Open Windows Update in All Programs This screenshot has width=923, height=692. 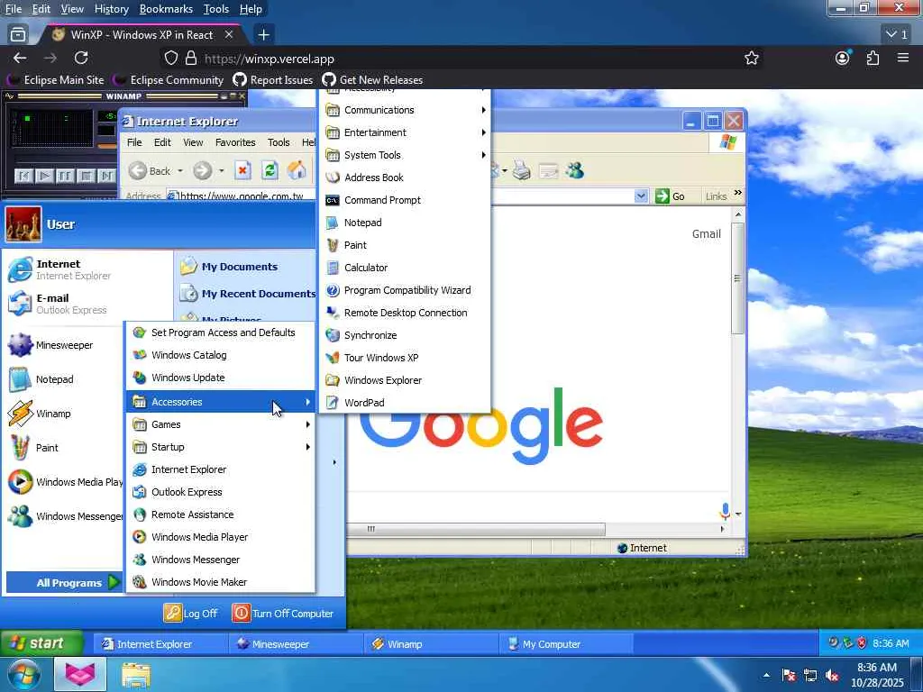[x=221, y=378]
